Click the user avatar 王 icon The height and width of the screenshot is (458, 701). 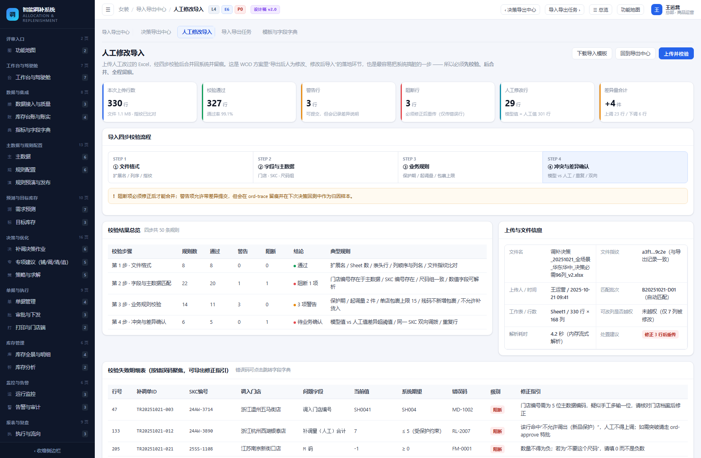[x=656, y=10]
